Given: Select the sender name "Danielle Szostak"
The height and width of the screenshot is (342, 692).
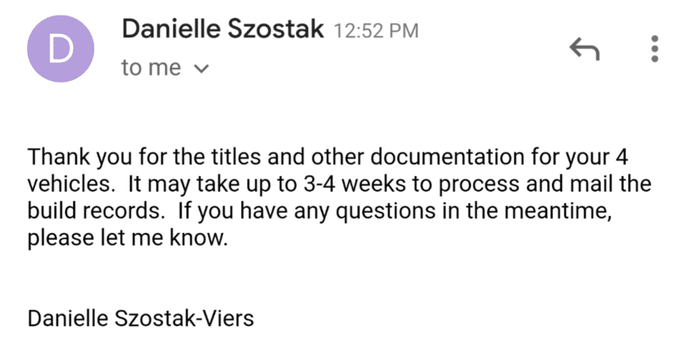Looking at the screenshot, I should pos(222,30).
